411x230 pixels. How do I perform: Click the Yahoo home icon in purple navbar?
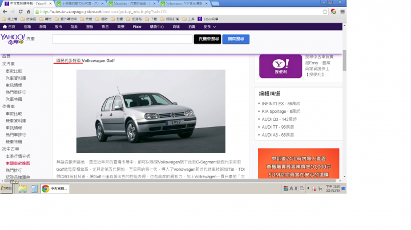tap(5, 27)
